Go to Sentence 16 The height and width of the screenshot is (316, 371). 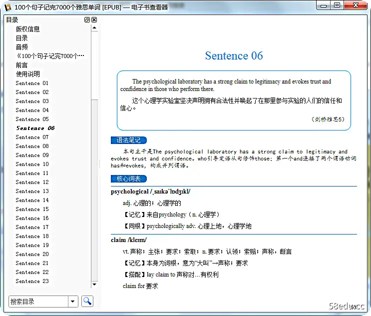(x=32, y=218)
